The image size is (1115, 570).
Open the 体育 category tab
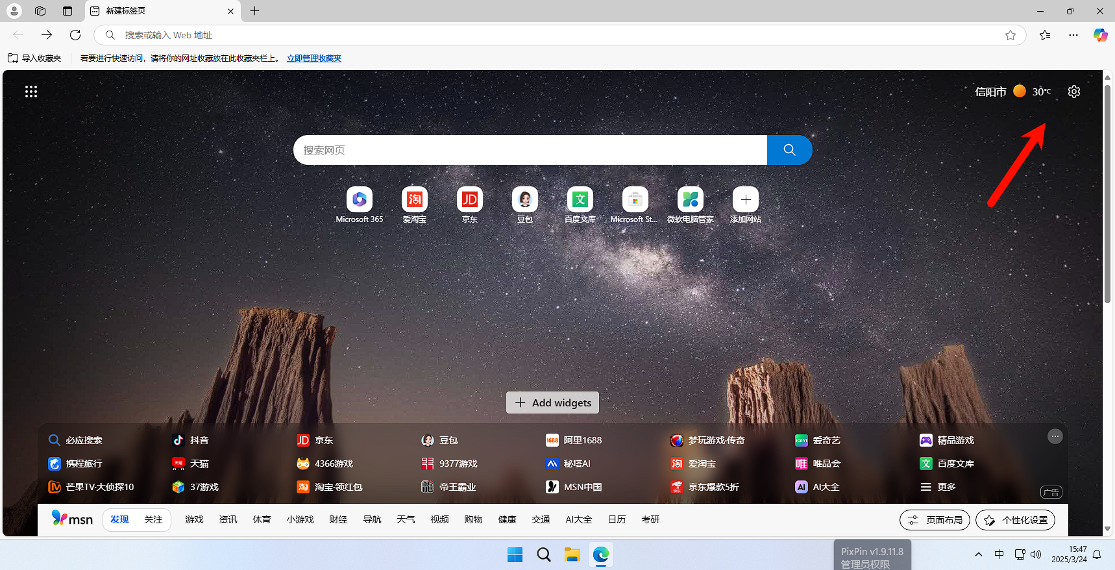pyautogui.click(x=262, y=519)
